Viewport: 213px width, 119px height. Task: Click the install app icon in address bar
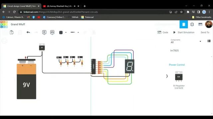[171, 12]
